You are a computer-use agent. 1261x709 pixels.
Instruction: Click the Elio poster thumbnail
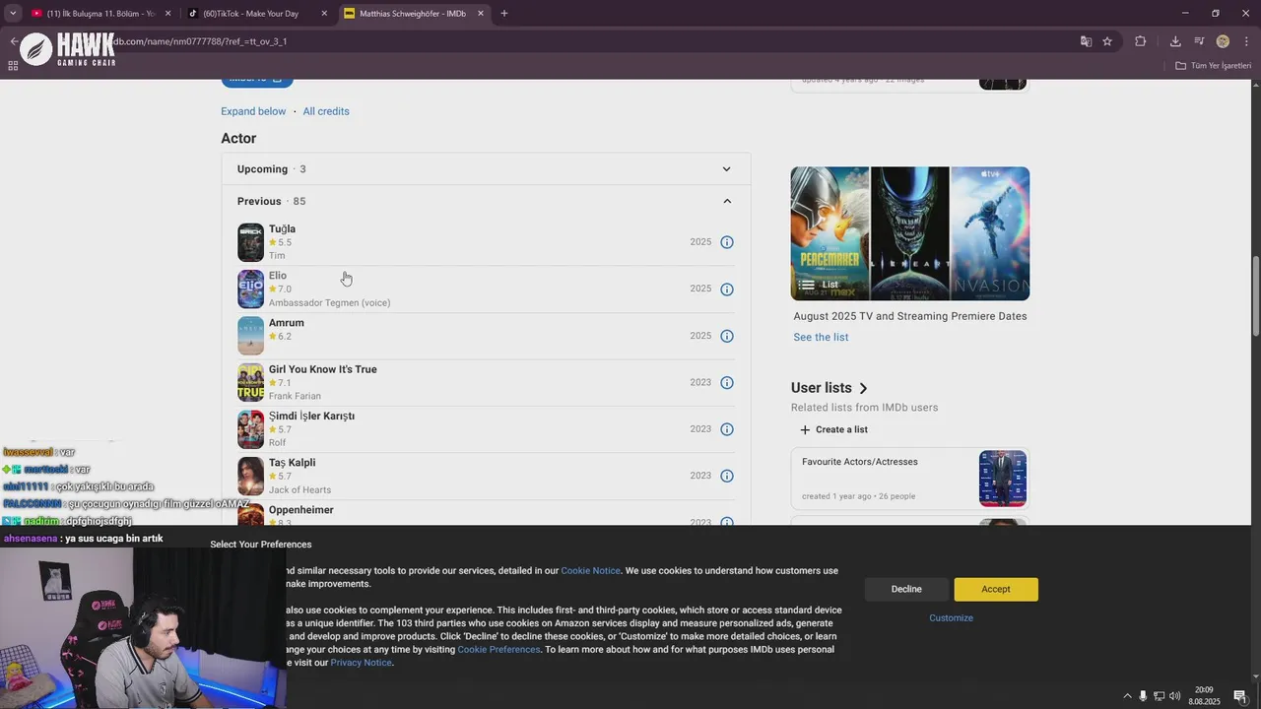point(250,290)
